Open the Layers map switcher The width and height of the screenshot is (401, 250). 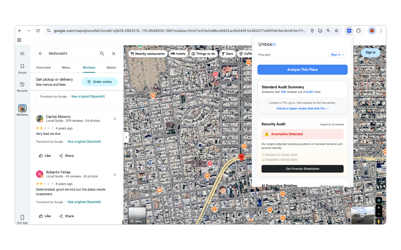coord(137,216)
